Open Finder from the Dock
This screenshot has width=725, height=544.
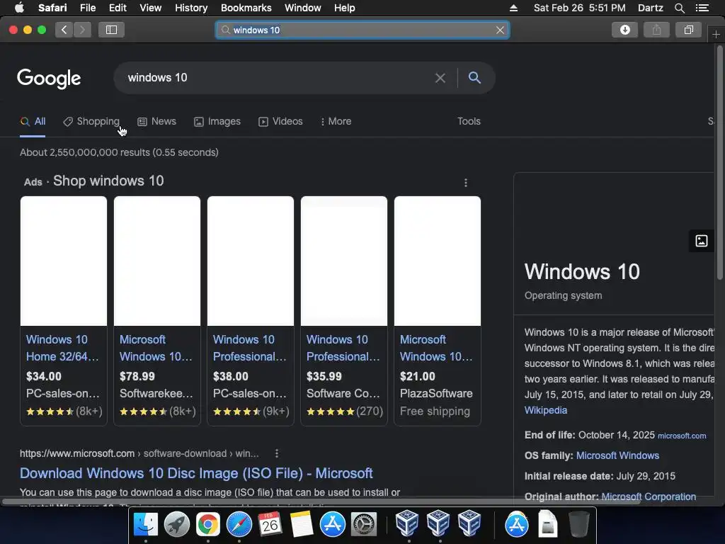tap(145, 525)
